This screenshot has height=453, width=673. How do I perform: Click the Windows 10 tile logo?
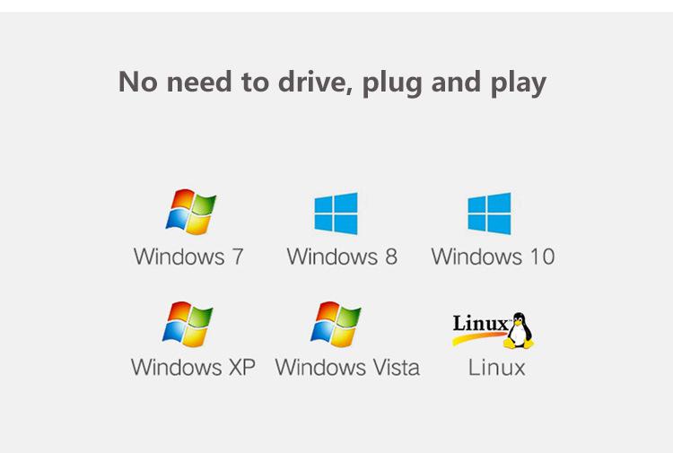489,213
